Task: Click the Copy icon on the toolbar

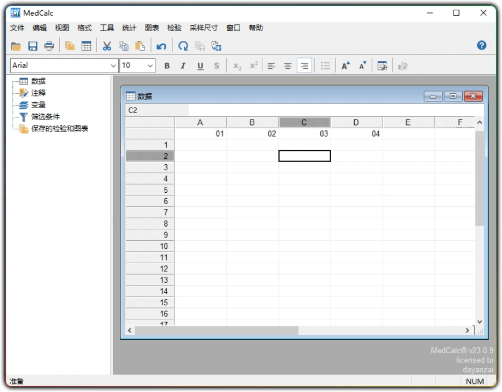Action: pos(124,46)
